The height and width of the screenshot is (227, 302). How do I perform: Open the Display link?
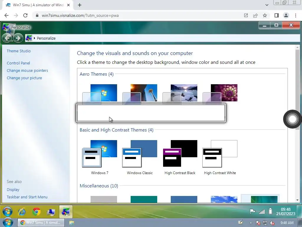(x=13, y=189)
